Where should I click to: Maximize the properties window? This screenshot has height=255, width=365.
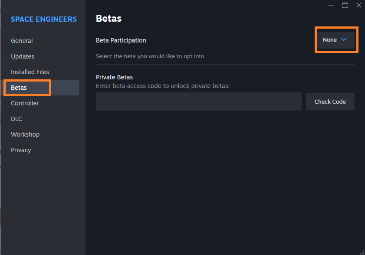(x=345, y=5)
